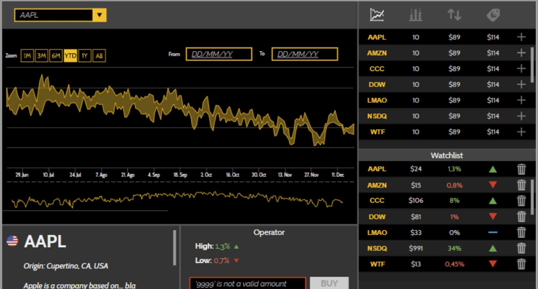Click the WTF 0,45% change value

(x=454, y=264)
